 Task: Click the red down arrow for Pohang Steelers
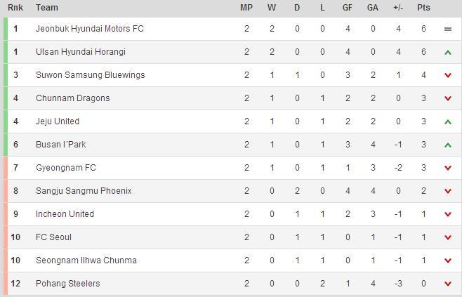point(448,284)
